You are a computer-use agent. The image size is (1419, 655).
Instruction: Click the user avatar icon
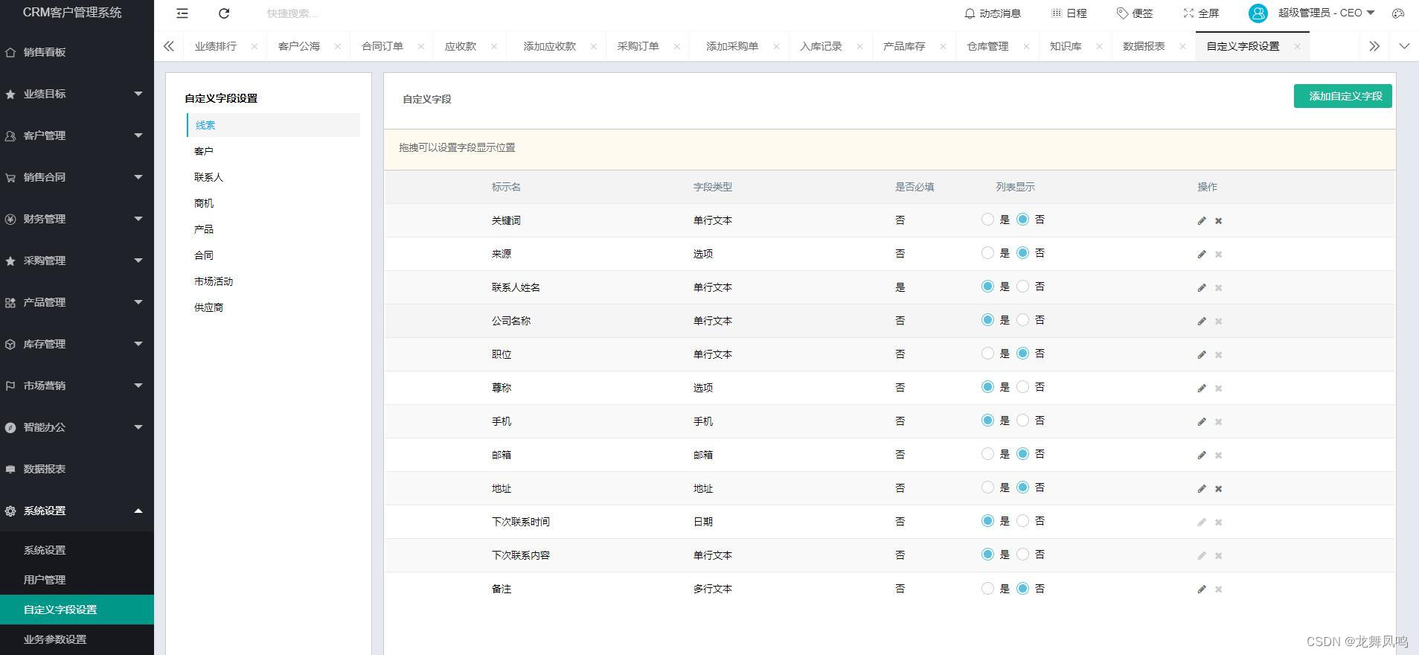1258,13
